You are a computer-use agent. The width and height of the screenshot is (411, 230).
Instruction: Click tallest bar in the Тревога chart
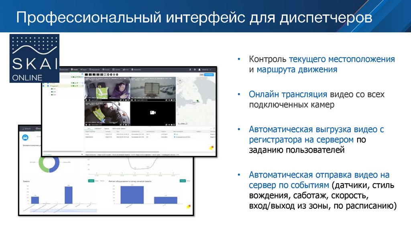click(x=68, y=195)
